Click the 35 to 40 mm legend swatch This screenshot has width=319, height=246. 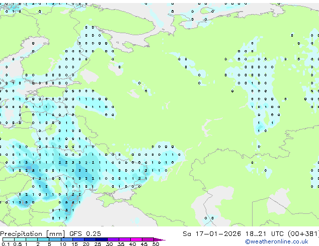click(x=125, y=239)
